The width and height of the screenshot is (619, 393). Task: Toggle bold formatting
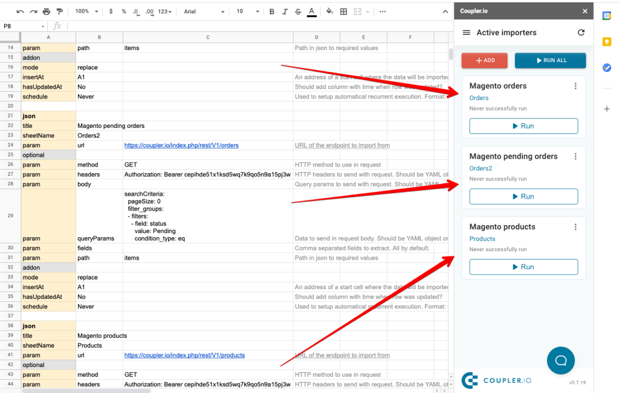tap(271, 12)
